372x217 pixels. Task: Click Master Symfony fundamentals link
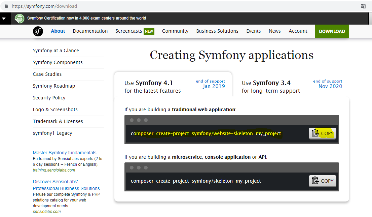click(65, 153)
